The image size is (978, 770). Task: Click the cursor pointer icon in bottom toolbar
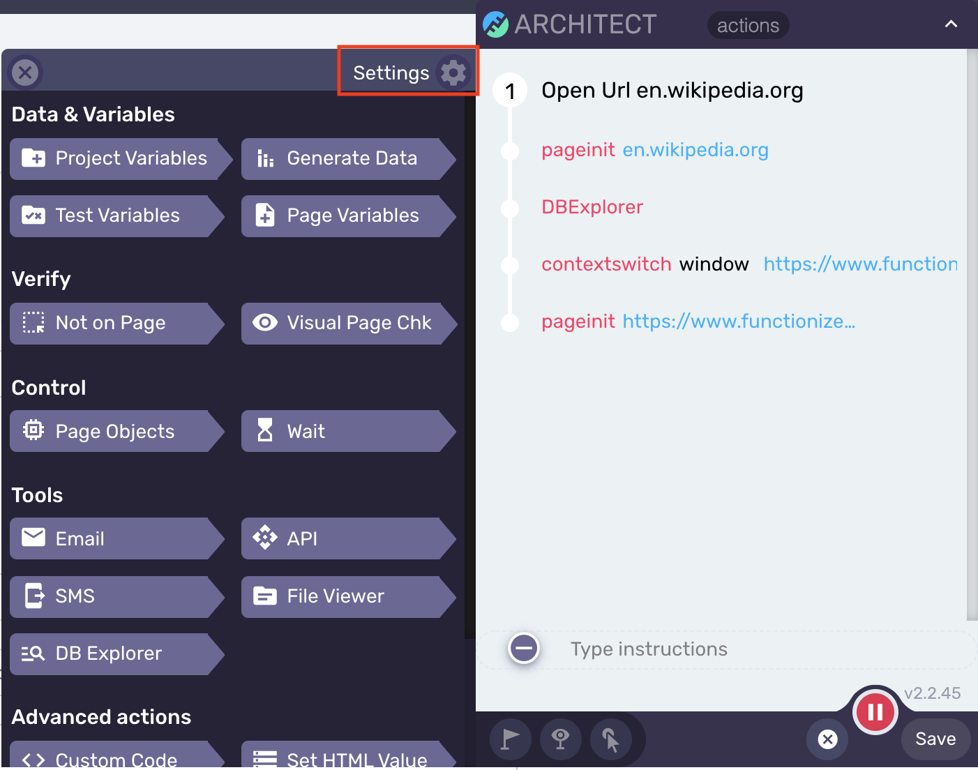click(x=611, y=739)
